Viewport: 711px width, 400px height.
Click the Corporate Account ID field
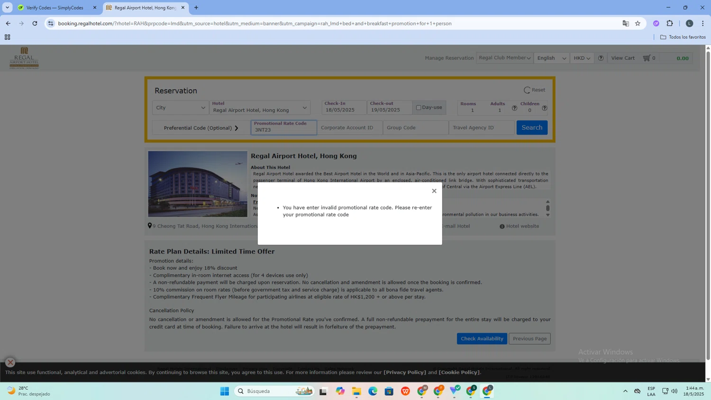pos(350,127)
